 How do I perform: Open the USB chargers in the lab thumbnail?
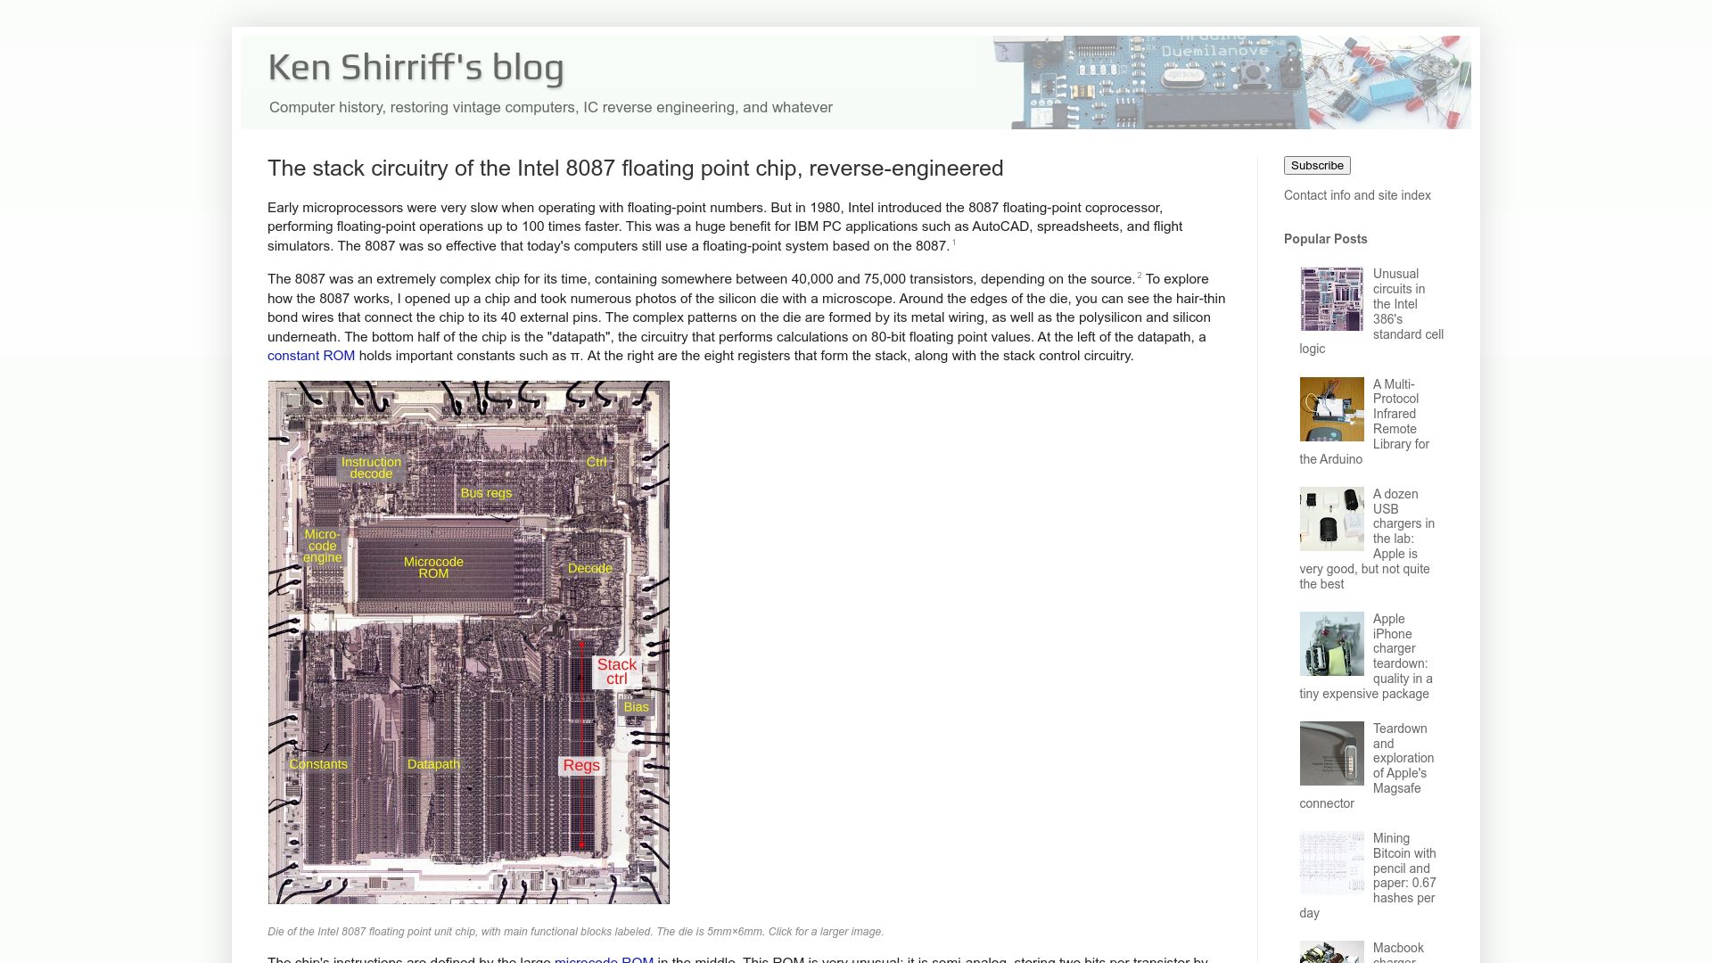1331,519
